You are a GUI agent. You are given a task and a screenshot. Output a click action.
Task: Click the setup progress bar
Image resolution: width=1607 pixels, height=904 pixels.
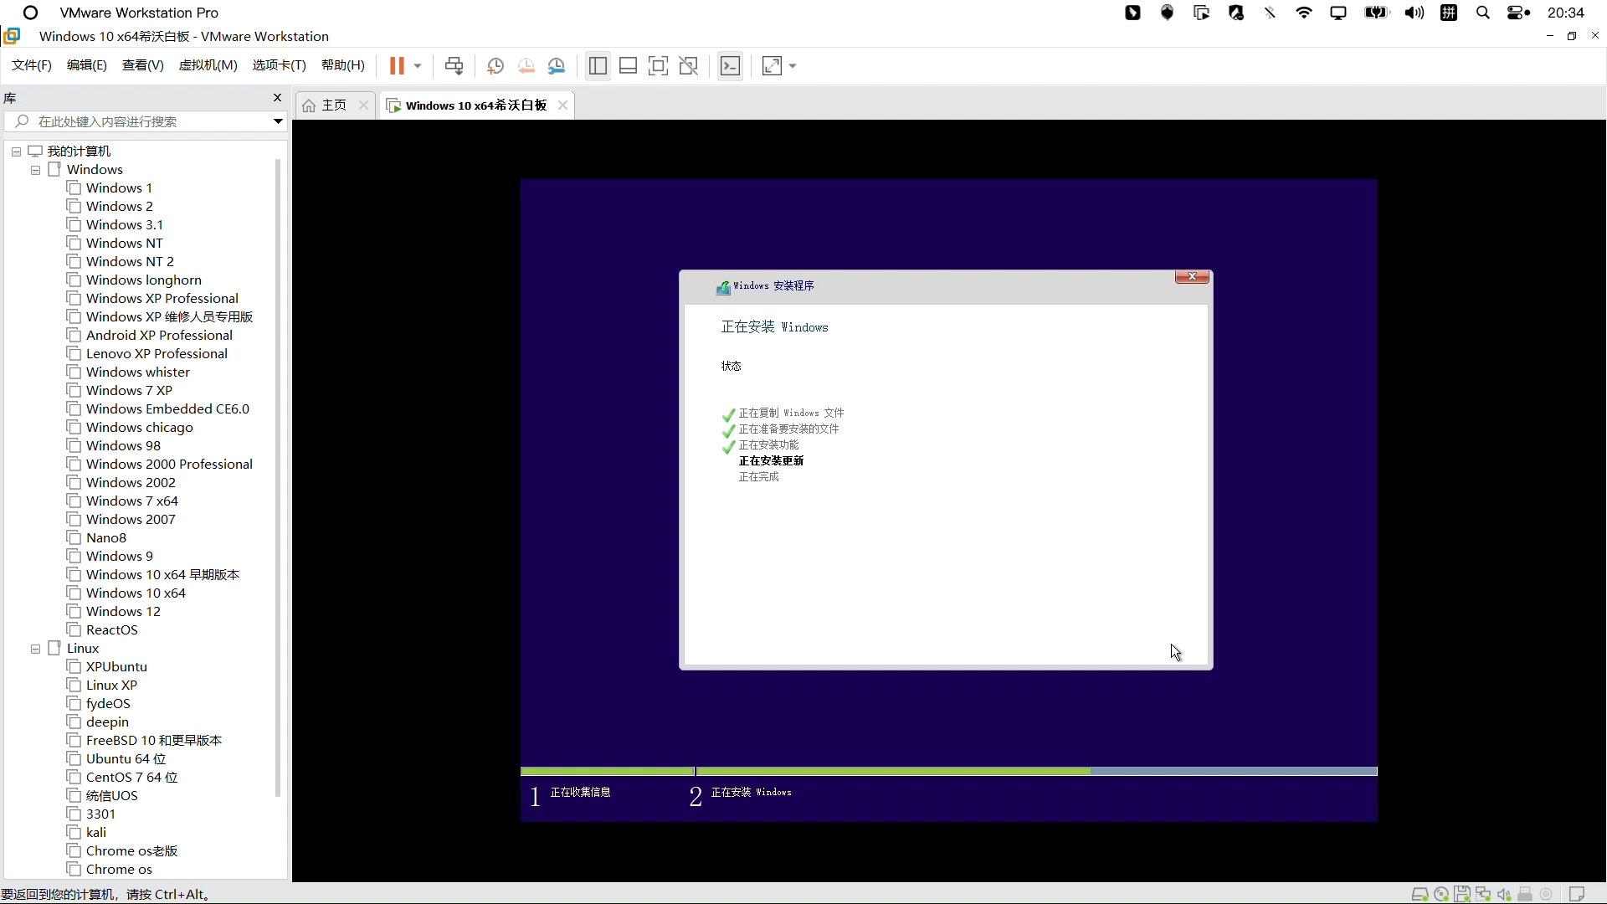click(x=949, y=772)
